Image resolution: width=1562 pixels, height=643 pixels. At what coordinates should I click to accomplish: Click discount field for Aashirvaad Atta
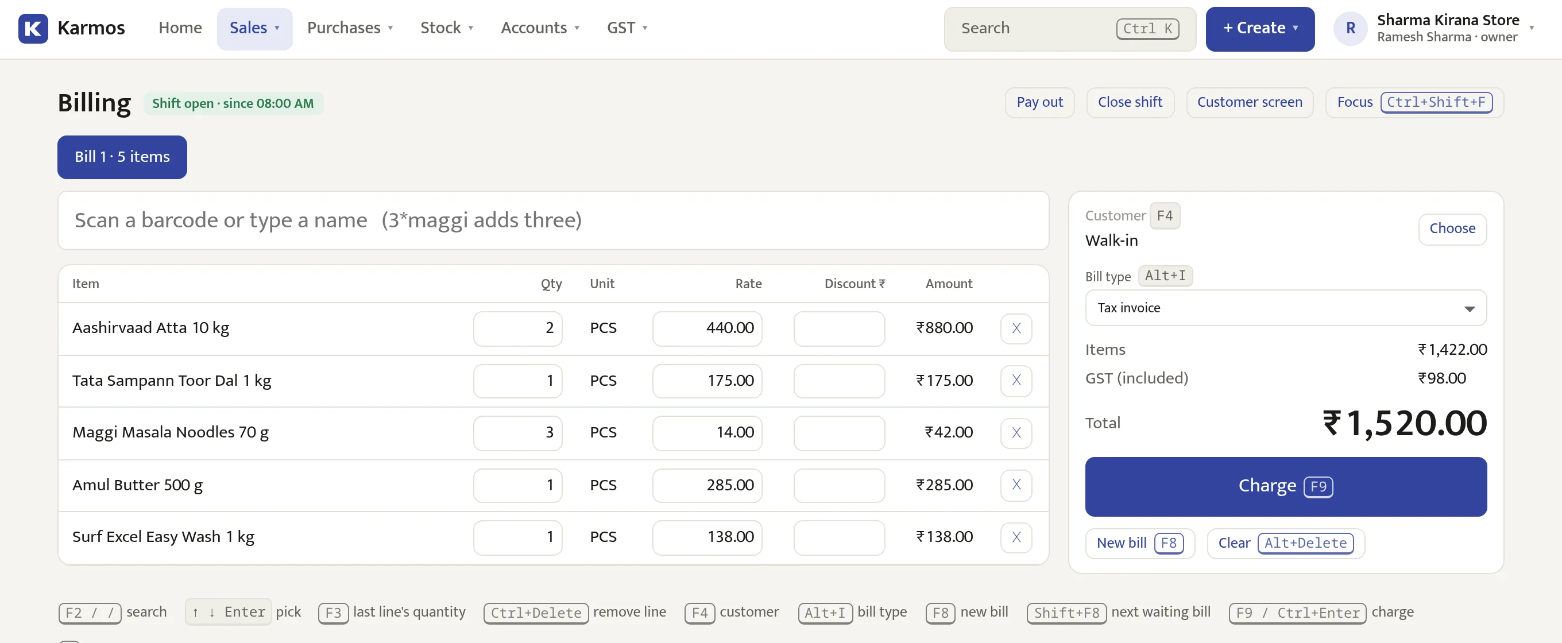pyautogui.click(x=839, y=328)
